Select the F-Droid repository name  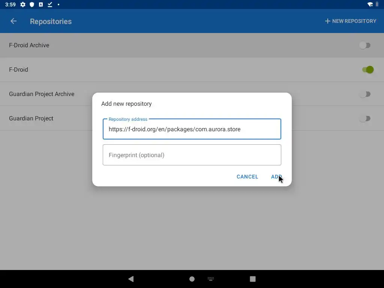click(19, 69)
